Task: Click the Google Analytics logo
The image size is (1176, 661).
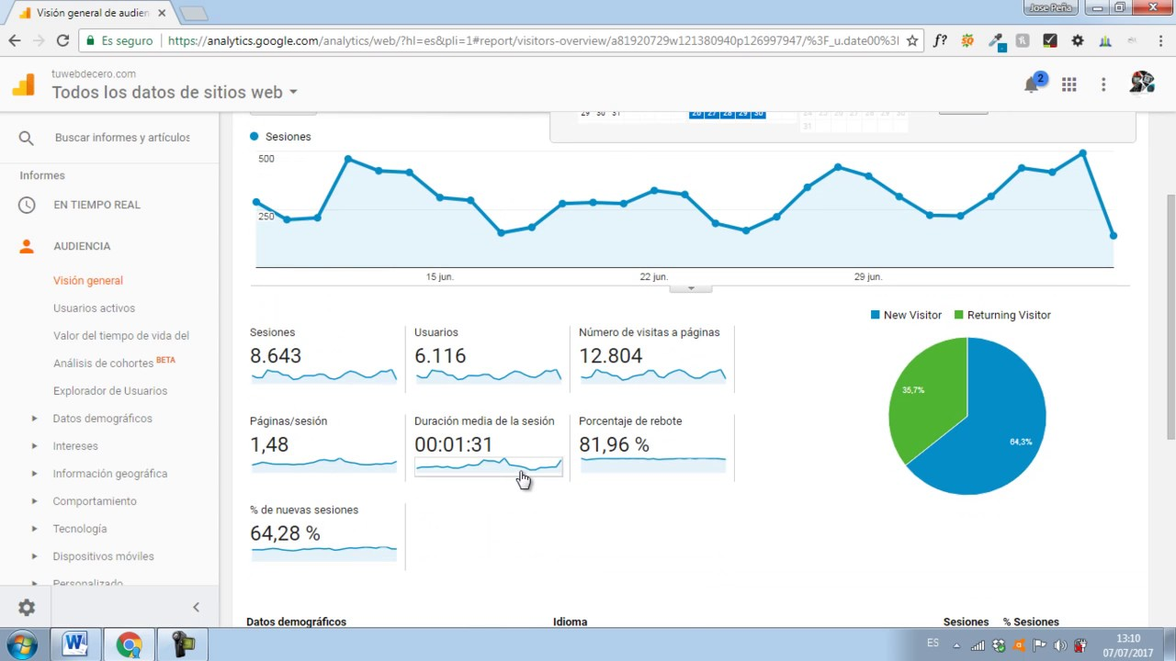Action: pyautogui.click(x=23, y=84)
